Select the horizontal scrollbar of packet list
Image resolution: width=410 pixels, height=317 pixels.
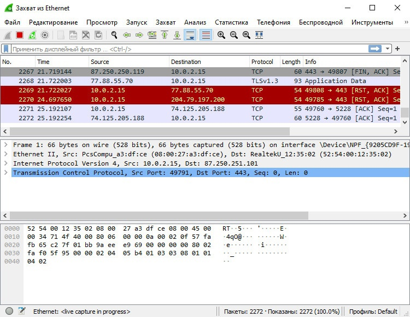click(150, 131)
